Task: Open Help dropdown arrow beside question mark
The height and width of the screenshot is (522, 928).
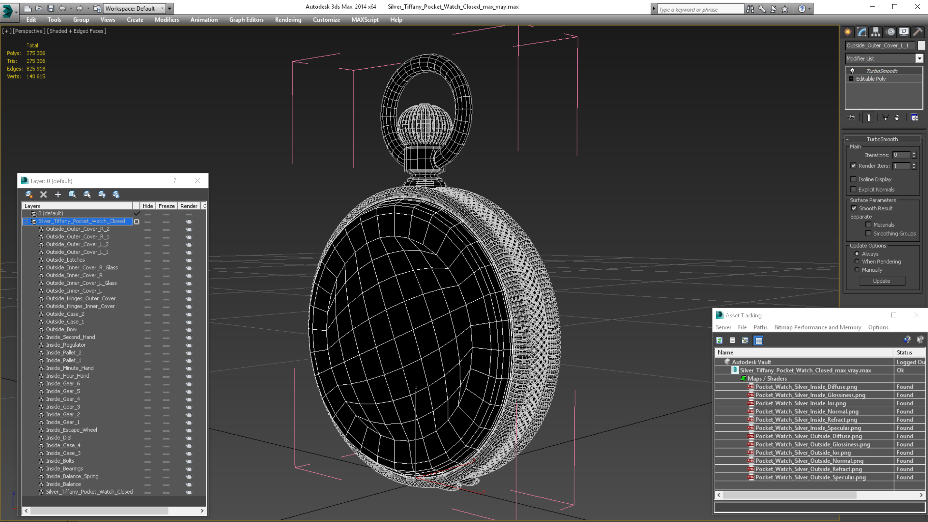Action: (x=809, y=9)
